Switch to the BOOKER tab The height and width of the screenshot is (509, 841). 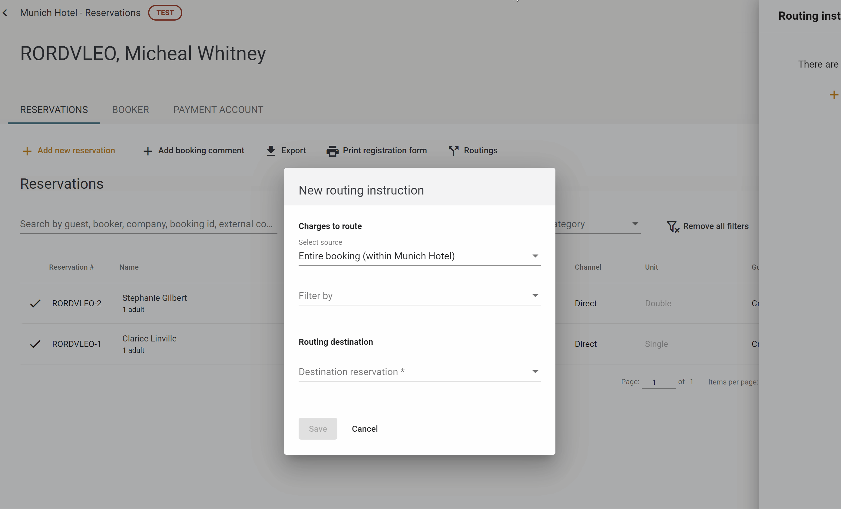click(131, 110)
